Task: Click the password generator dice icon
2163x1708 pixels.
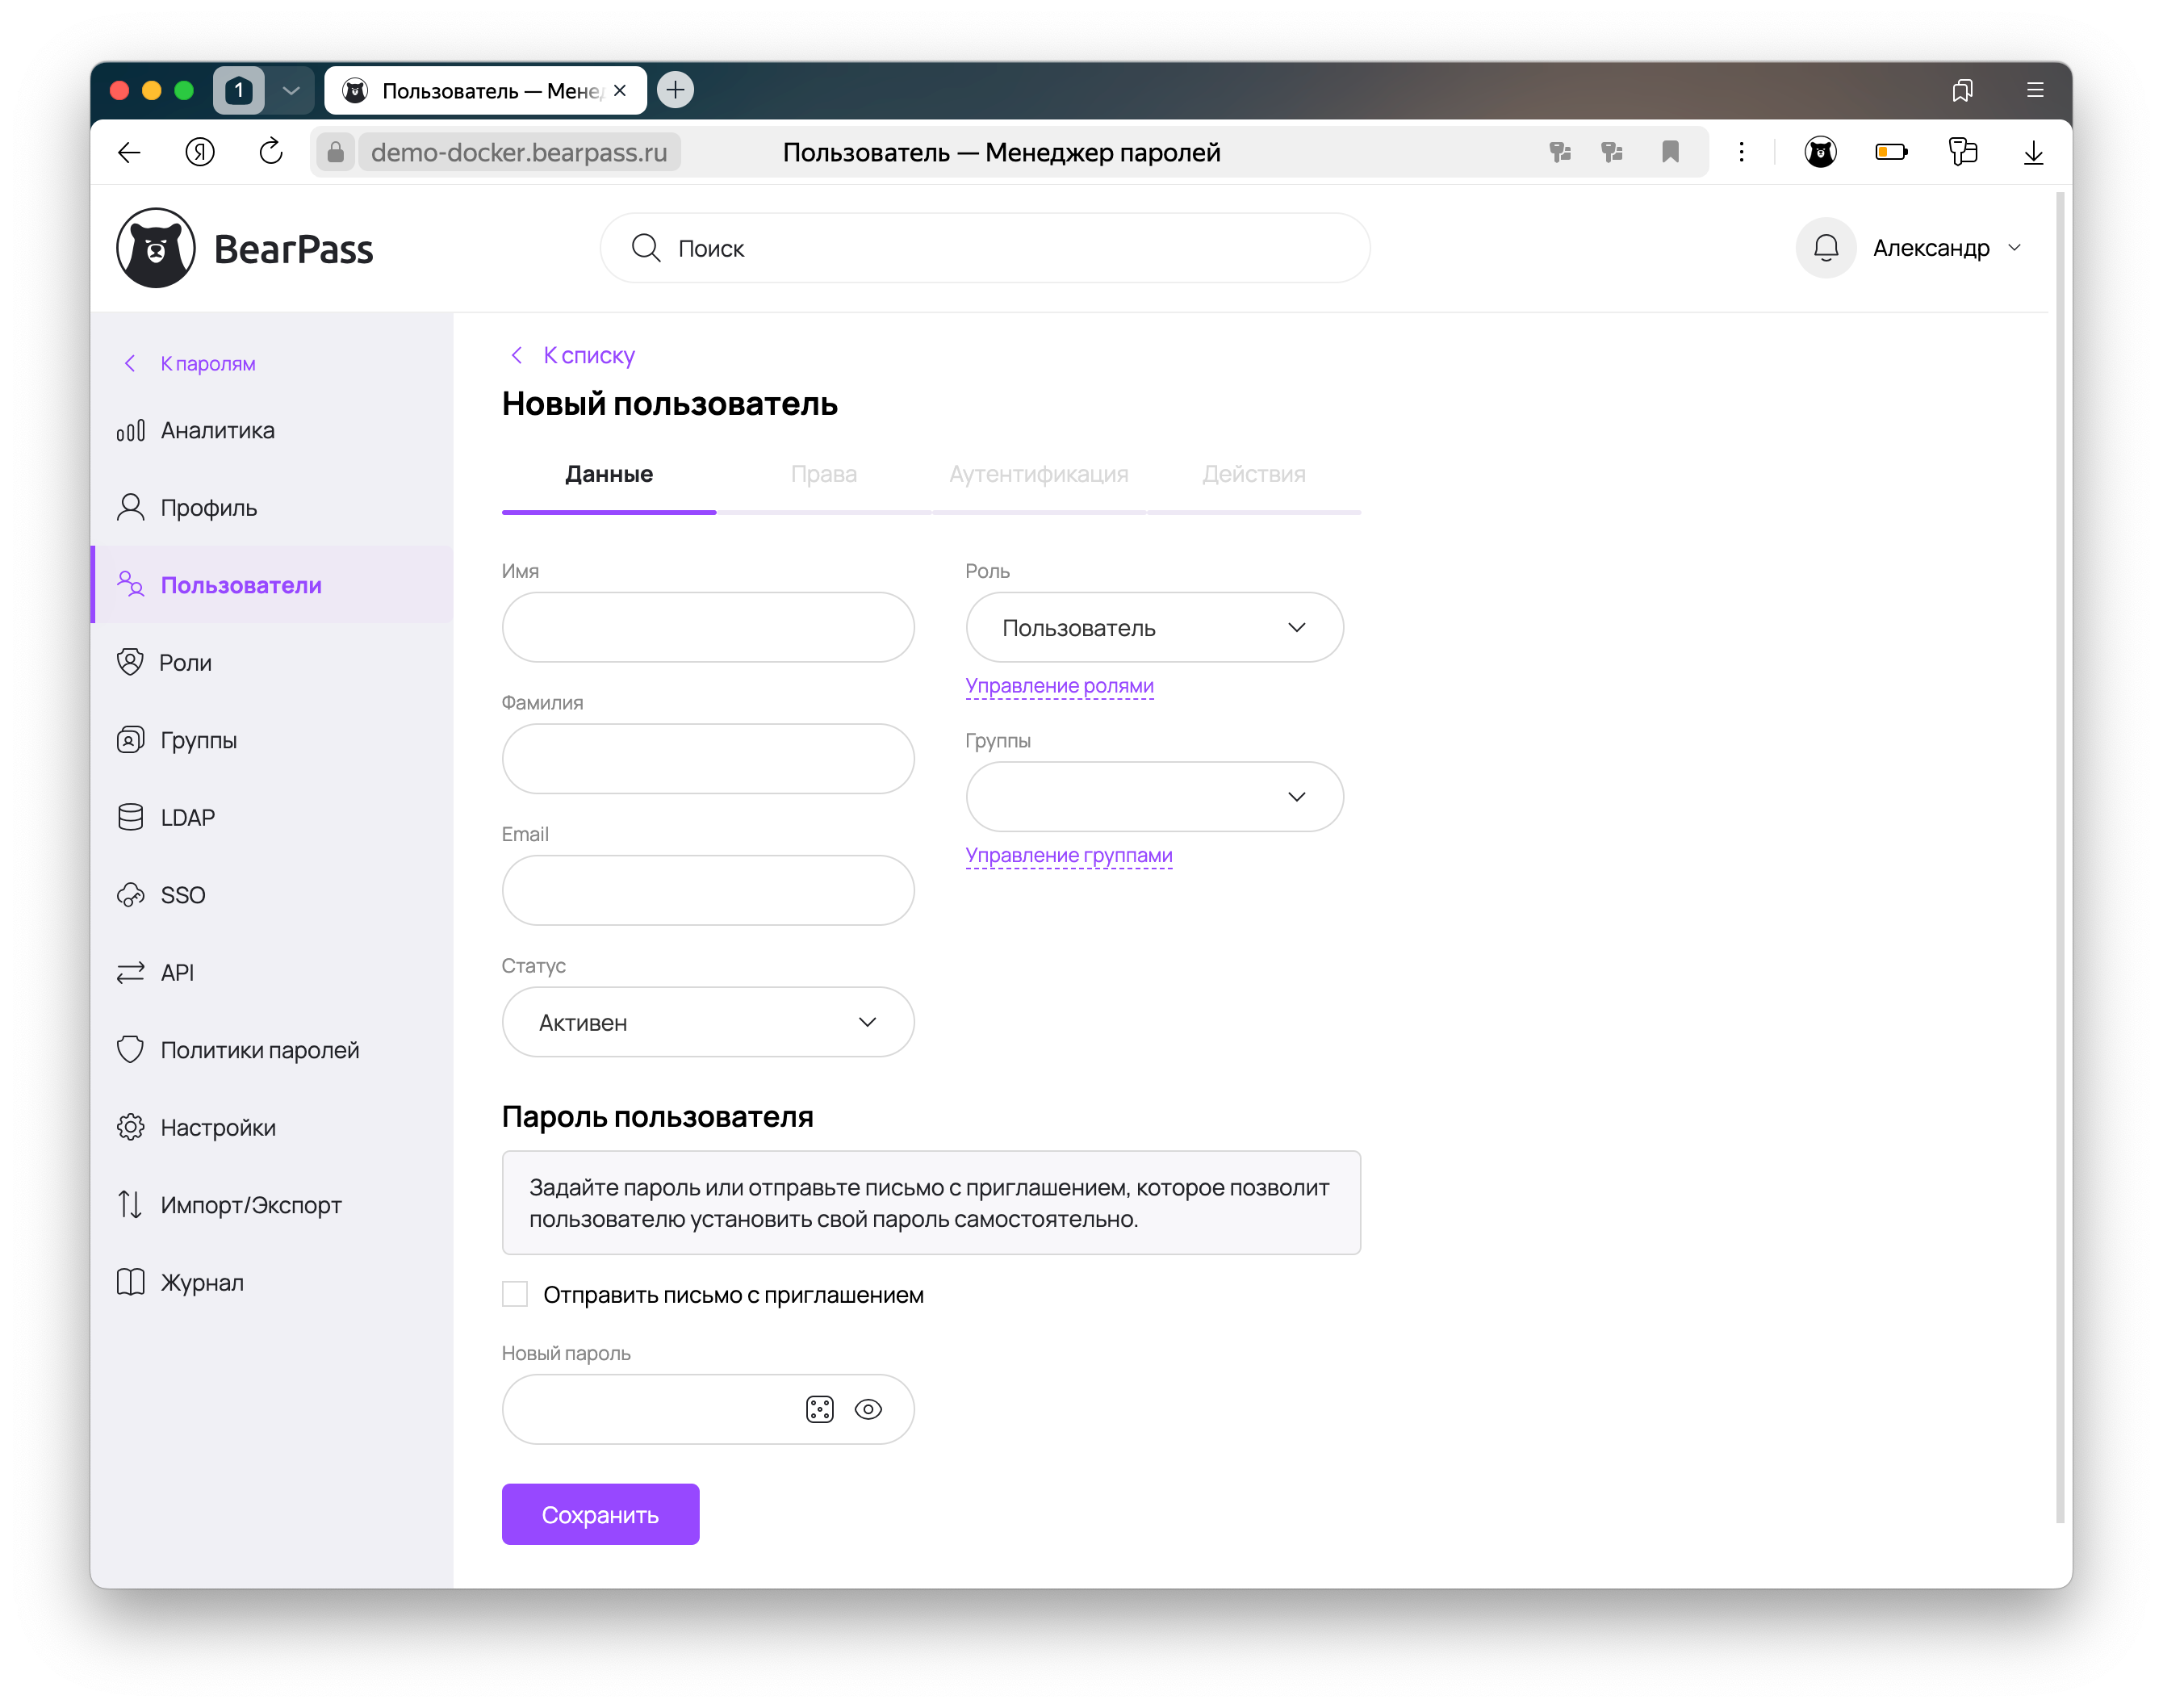Action: pos(819,1409)
